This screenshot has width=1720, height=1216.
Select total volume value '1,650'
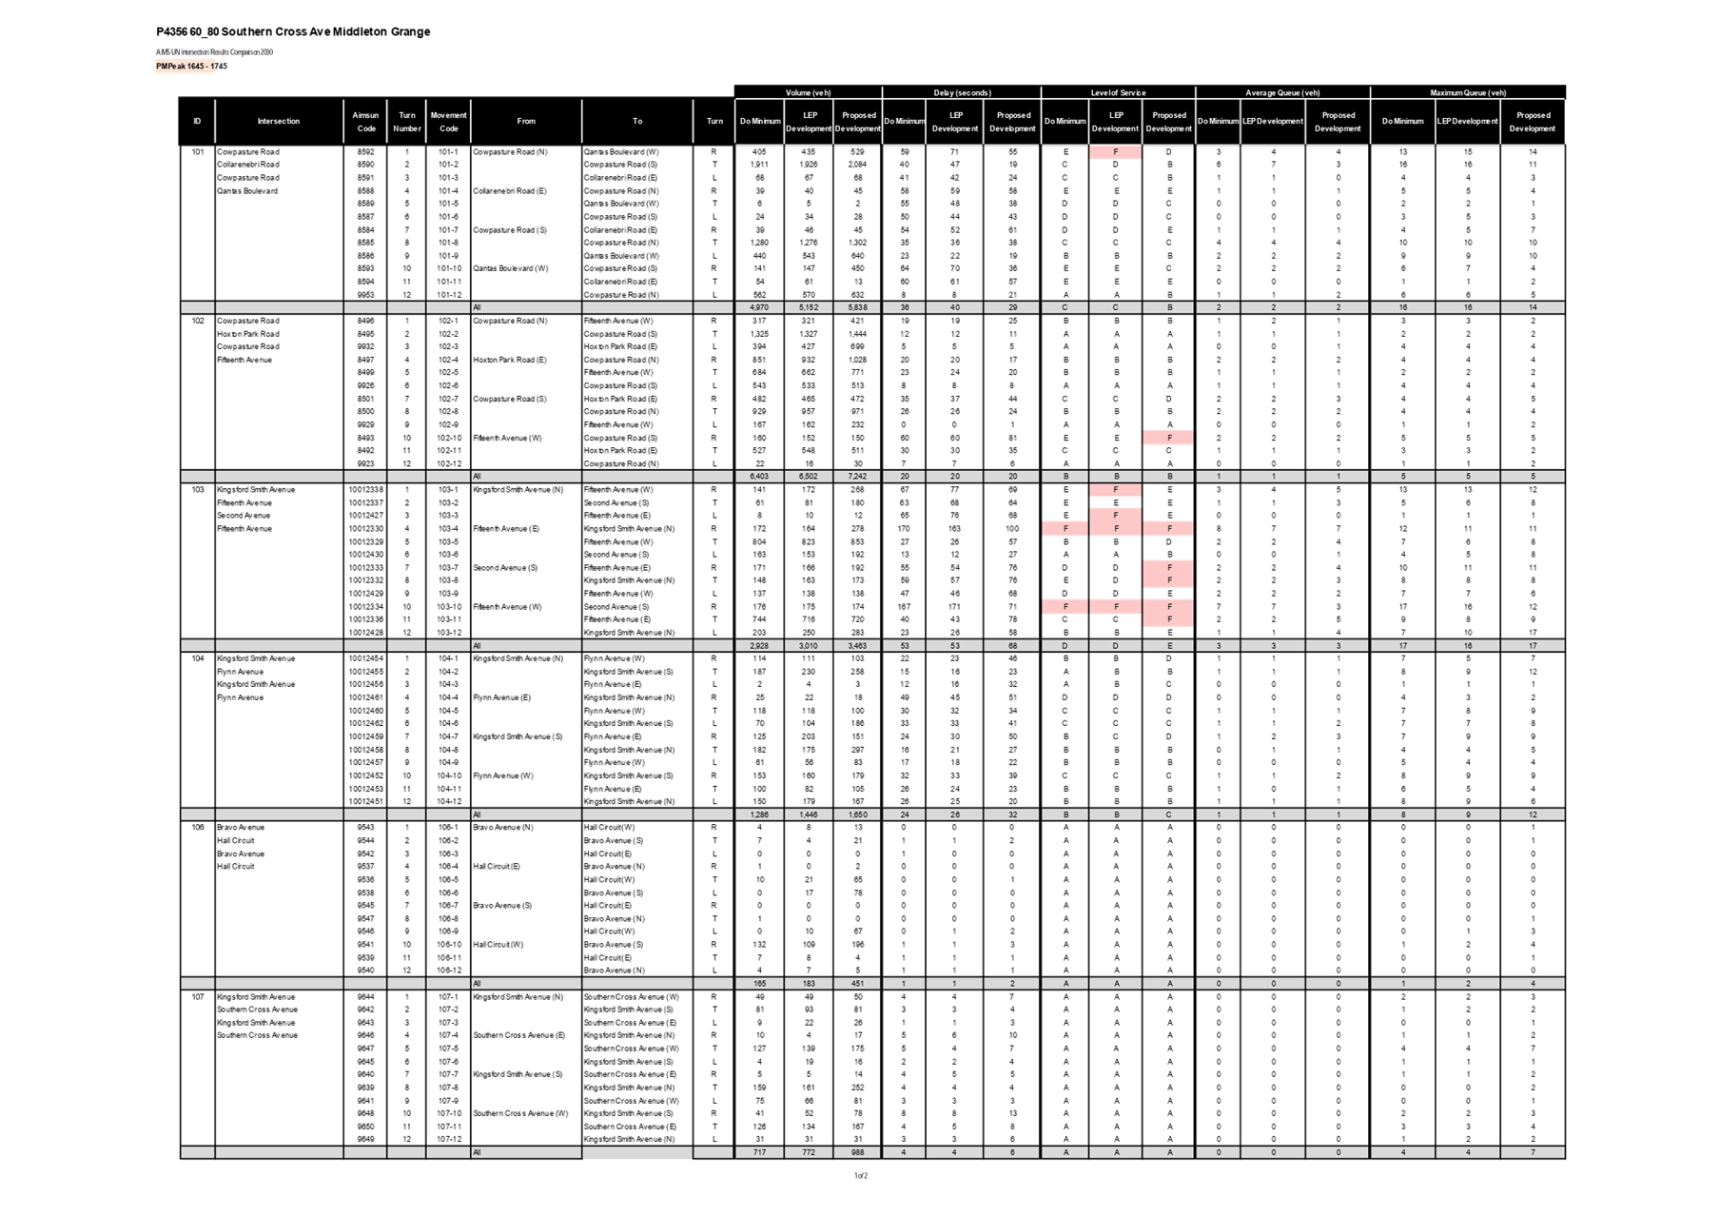coord(858,815)
